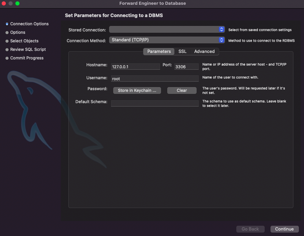
Task: Click the red close window button
Action: (4, 3)
